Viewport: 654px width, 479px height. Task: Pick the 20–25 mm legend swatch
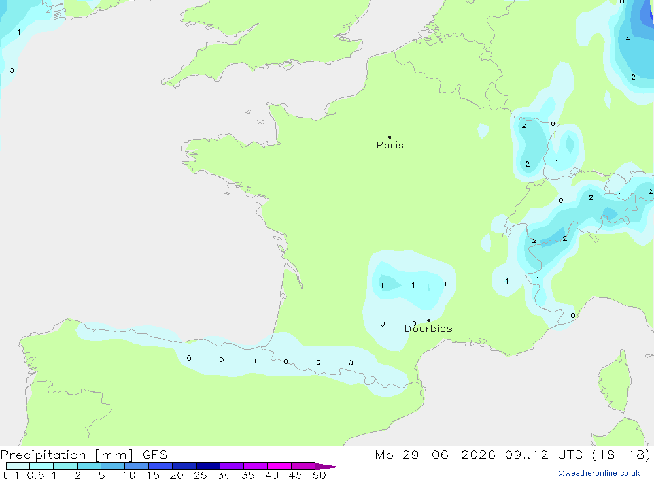point(184,466)
